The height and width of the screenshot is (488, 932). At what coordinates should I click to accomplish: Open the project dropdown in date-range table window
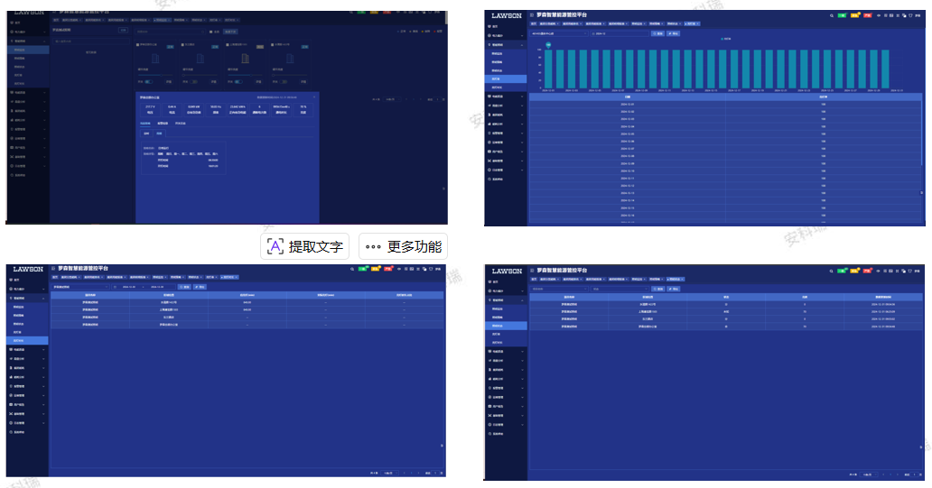80,287
